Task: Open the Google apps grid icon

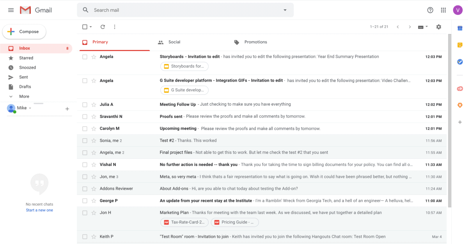Action: (443, 10)
